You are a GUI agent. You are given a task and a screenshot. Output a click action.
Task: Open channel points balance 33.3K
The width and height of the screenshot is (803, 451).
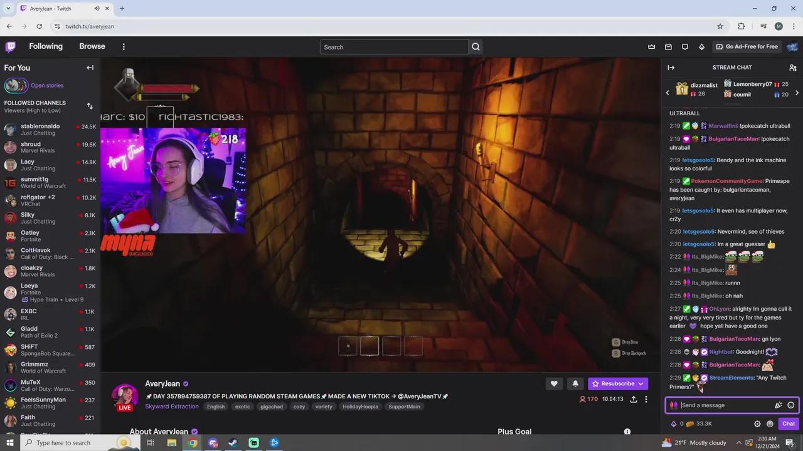point(699,424)
